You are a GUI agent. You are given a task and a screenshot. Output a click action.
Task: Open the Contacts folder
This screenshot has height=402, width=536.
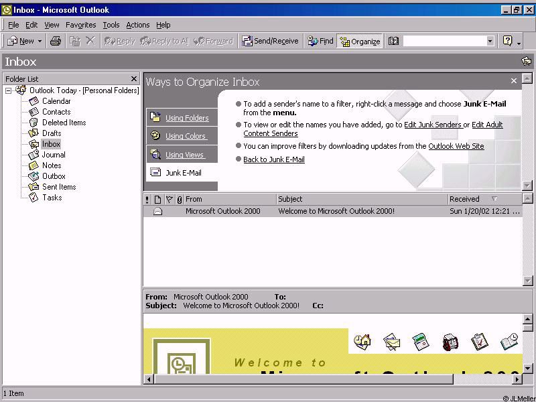coord(56,112)
